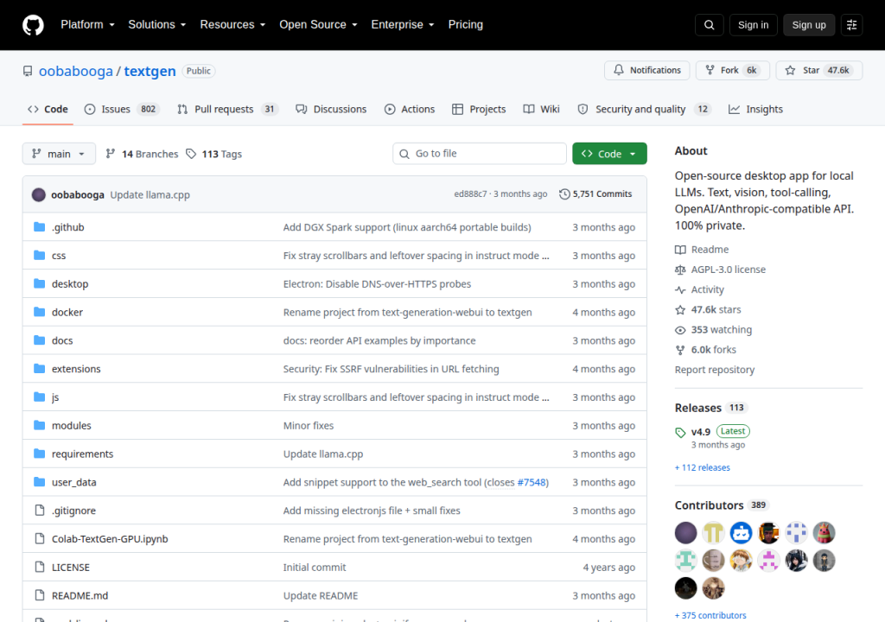Open the ed888c7 commit hash
Viewport: 885px width, 622px height.
pos(470,194)
